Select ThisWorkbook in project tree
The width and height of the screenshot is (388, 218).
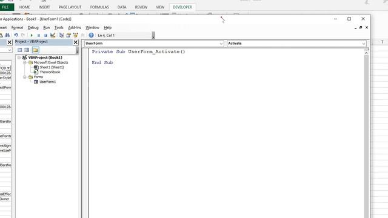pos(50,72)
